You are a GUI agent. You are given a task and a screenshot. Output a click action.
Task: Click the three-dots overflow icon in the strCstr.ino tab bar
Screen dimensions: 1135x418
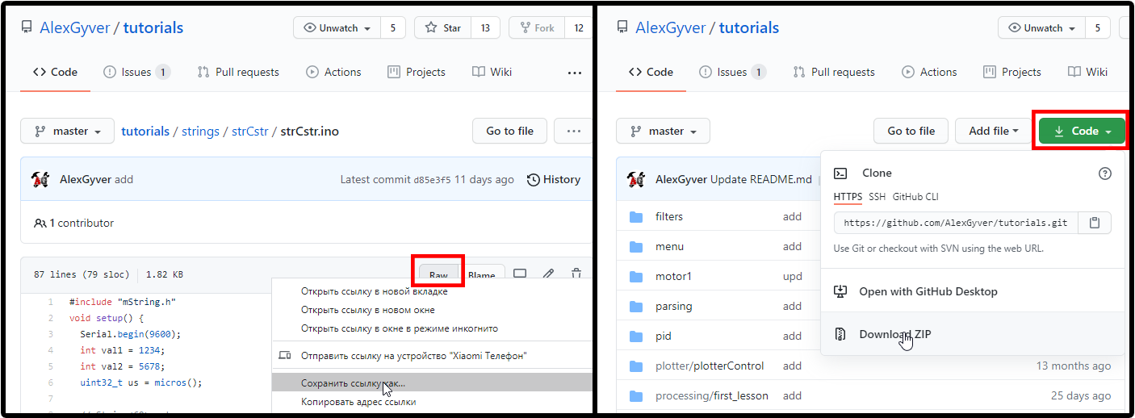pos(575,73)
